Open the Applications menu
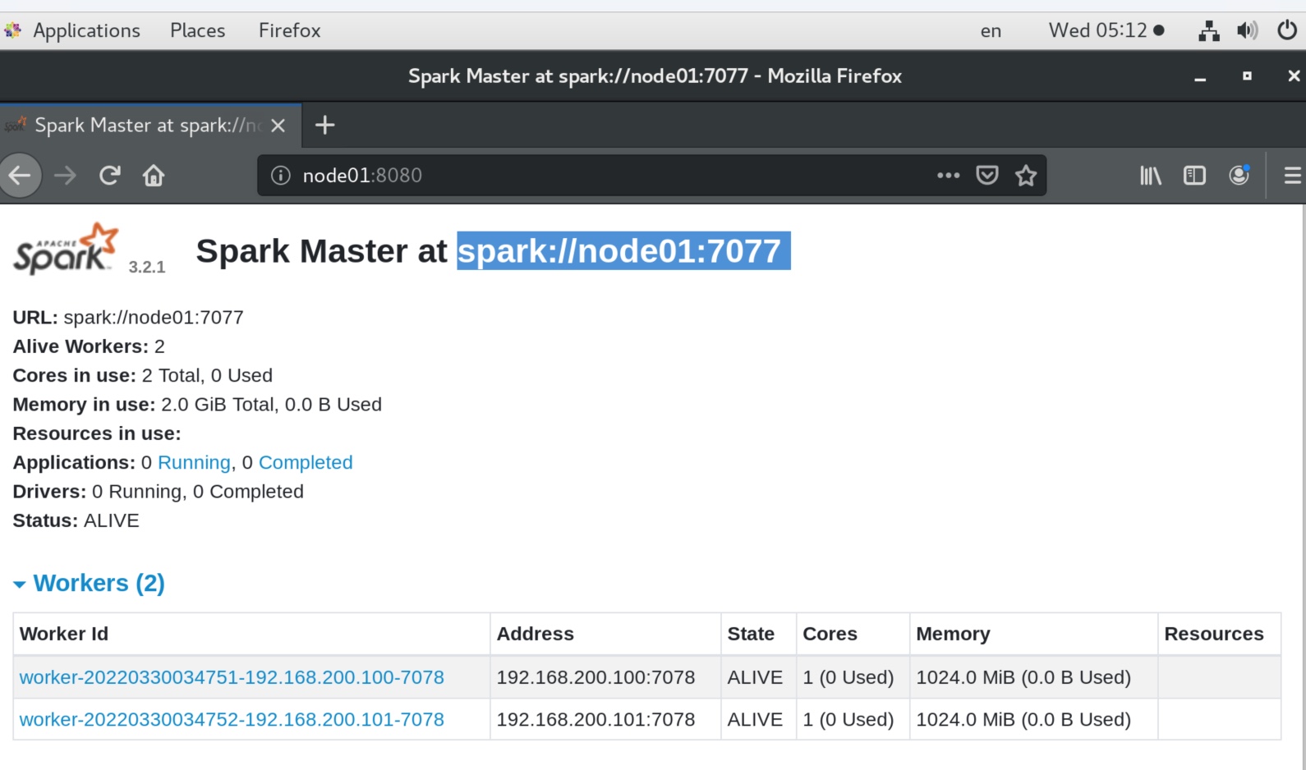The height and width of the screenshot is (770, 1306). coord(86,30)
